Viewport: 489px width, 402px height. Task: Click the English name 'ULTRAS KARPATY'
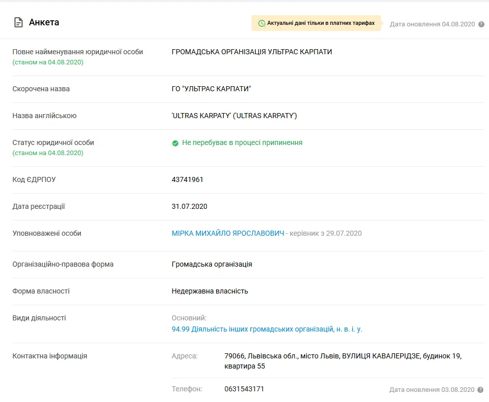point(234,116)
